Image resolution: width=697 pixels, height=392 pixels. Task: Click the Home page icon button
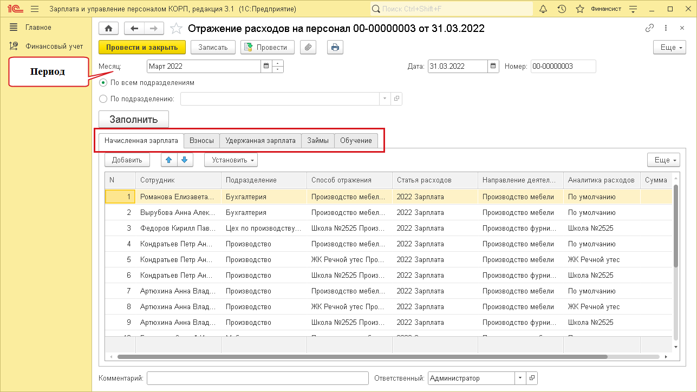(x=108, y=29)
